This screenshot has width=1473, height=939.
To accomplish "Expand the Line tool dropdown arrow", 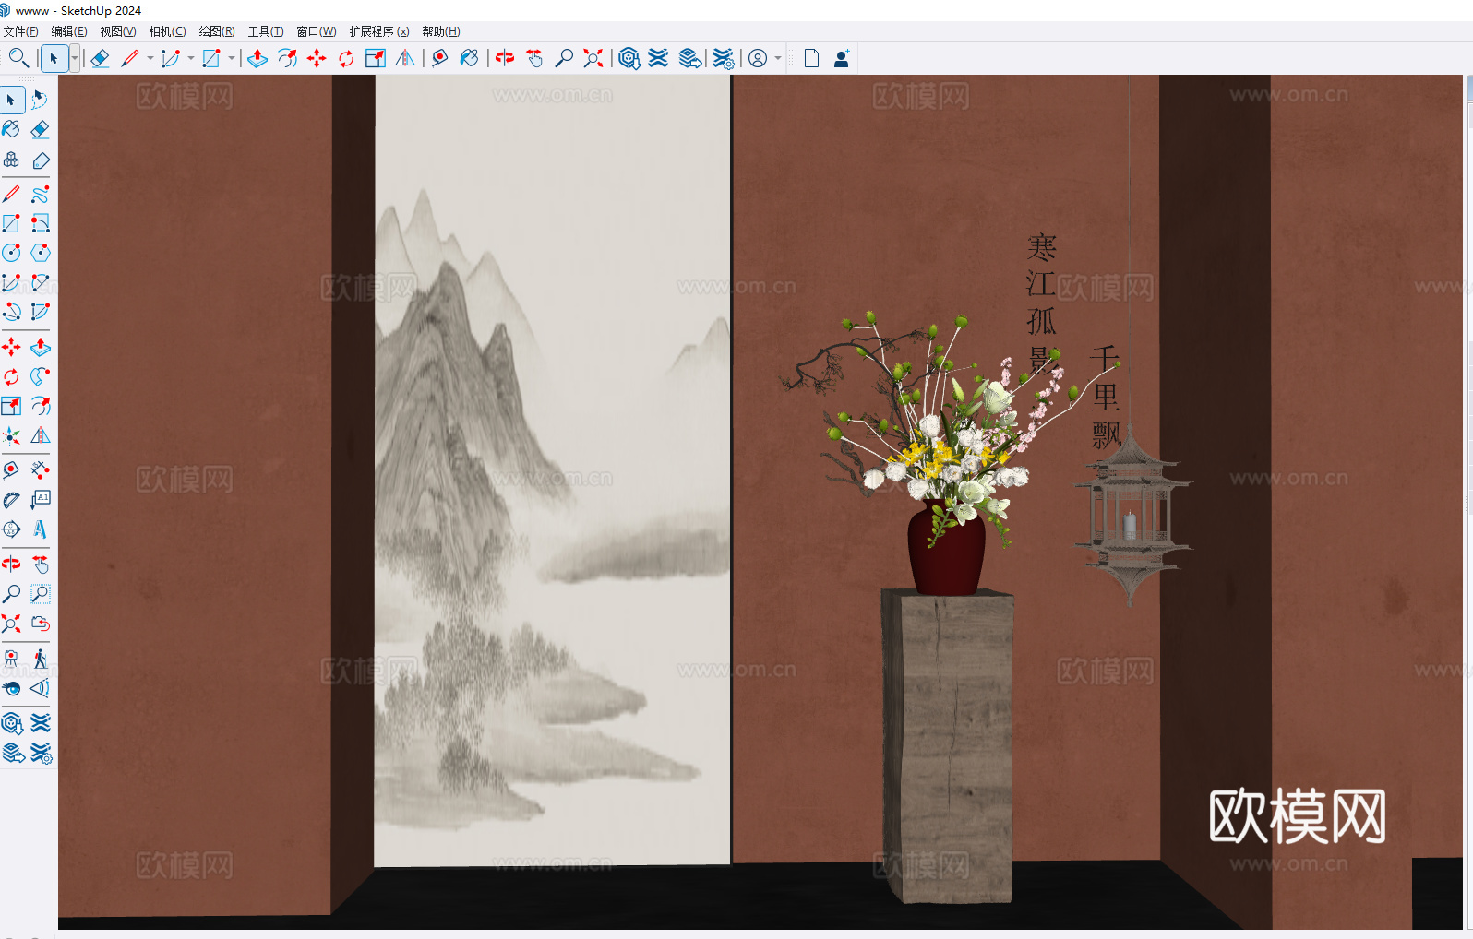I will pyautogui.click(x=150, y=58).
